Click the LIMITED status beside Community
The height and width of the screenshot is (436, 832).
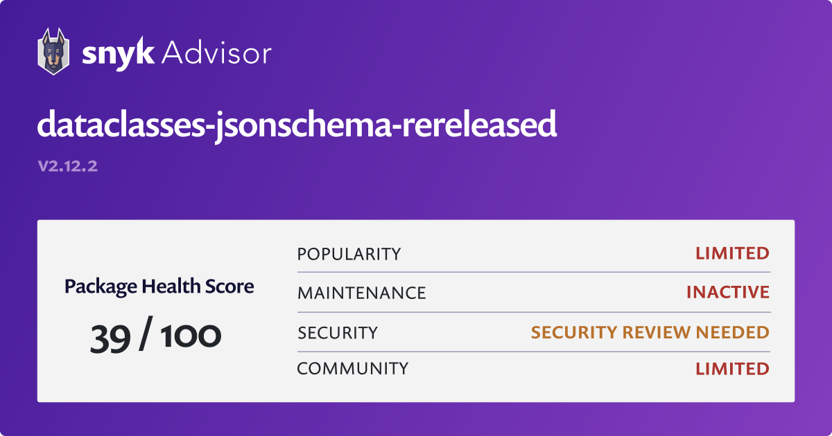coord(732,369)
